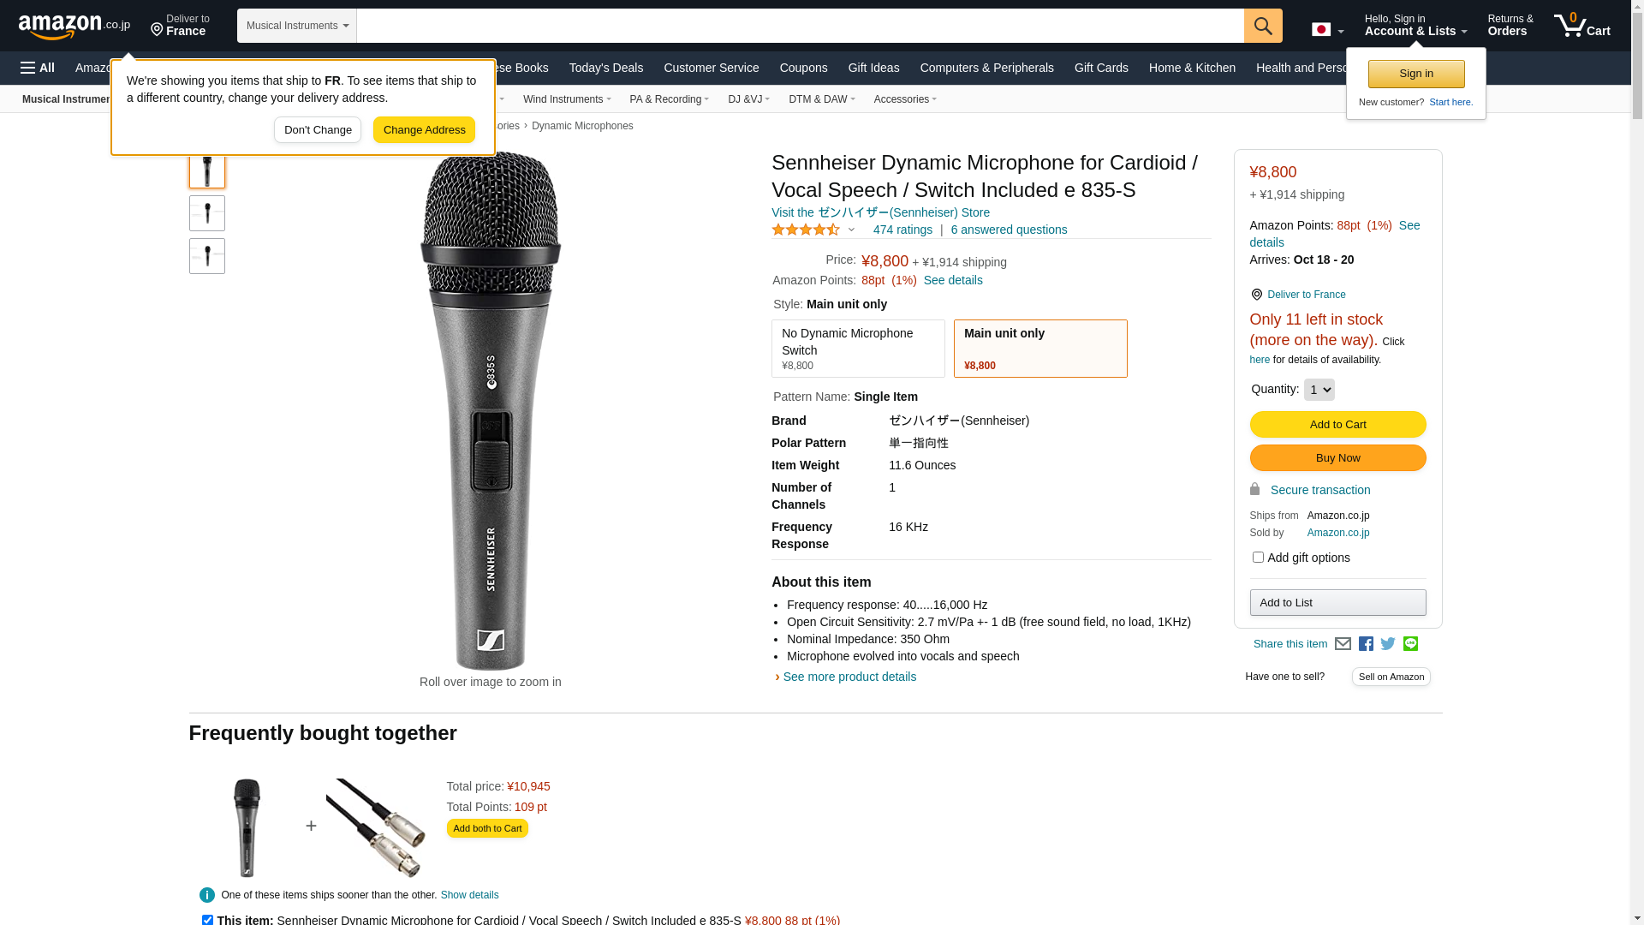Open the All hamburger menu

38,68
